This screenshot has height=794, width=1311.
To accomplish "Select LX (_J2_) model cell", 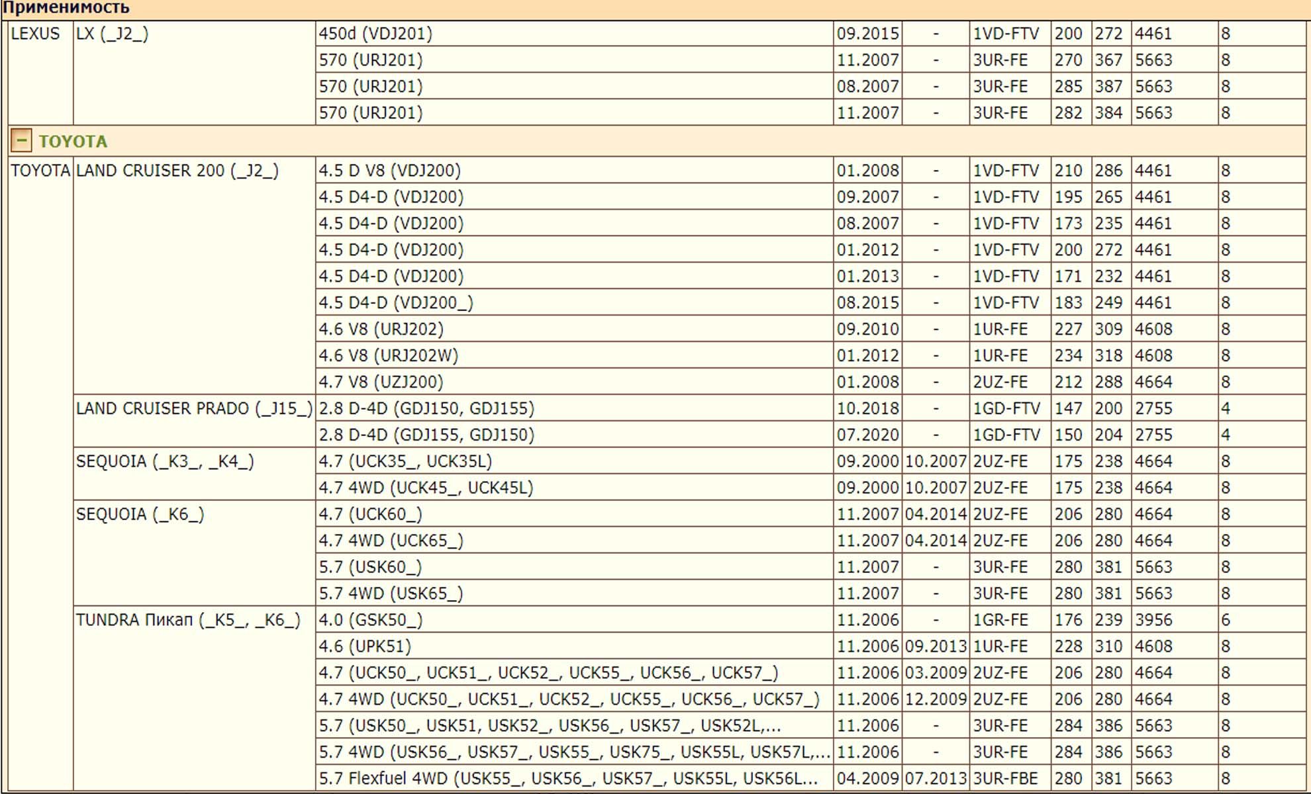I will click(194, 73).
